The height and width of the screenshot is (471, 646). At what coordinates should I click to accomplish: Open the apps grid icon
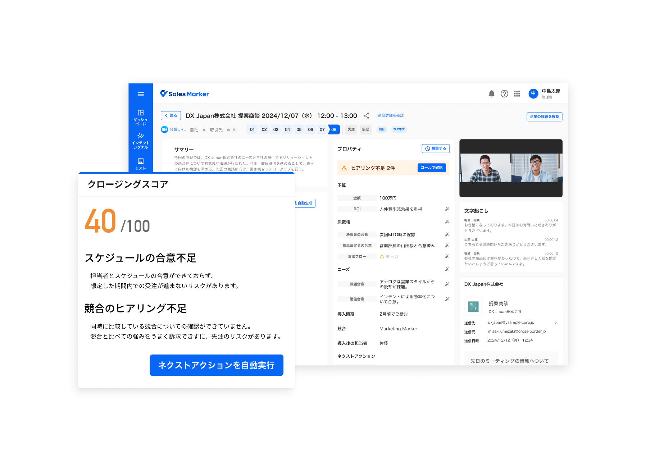517,94
